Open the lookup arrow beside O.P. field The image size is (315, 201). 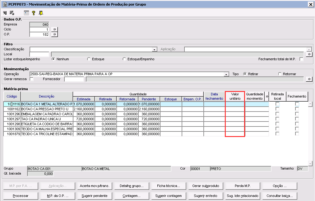click(54, 34)
